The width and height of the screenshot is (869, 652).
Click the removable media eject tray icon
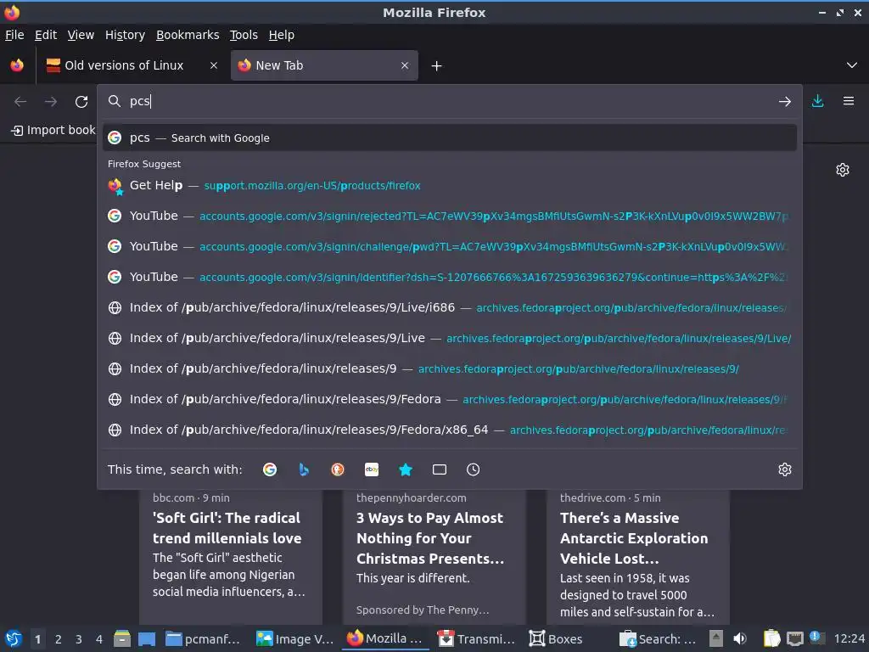click(x=716, y=638)
